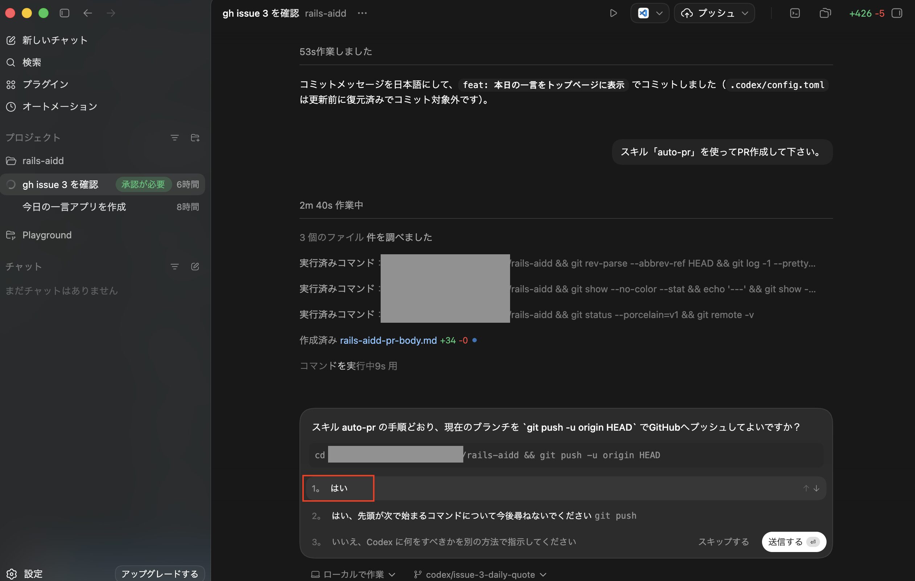
Task: Open the search (検索) sidebar item
Action: tap(31, 62)
